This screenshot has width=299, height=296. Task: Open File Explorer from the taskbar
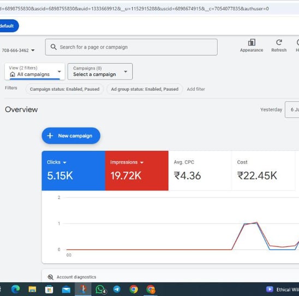point(32,289)
